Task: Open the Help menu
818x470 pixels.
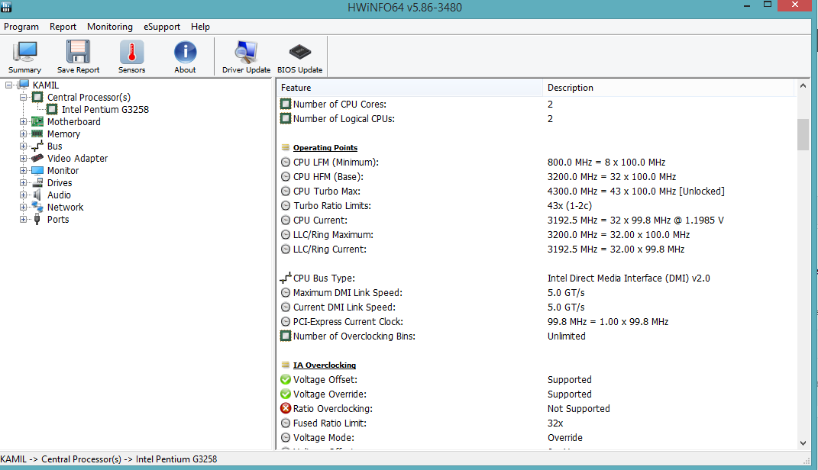Action: point(200,27)
